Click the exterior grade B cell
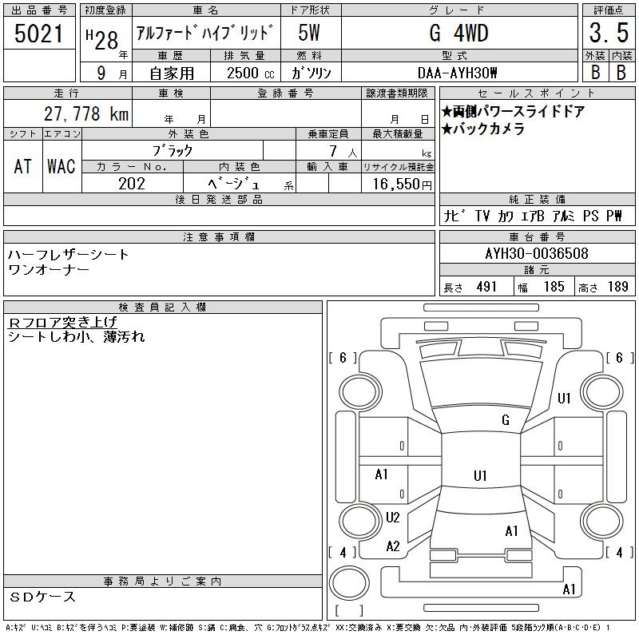This screenshot has height=639, width=639. (593, 71)
